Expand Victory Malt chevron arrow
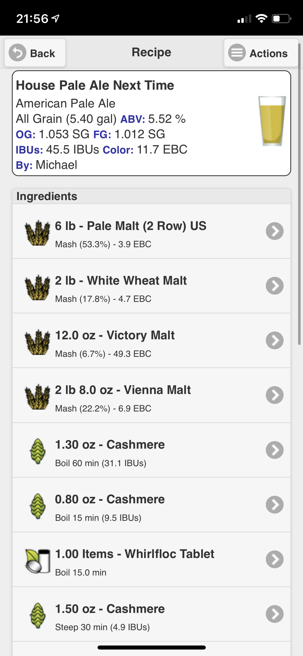The width and height of the screenshot is (303, 656). (x=274, y=340)
